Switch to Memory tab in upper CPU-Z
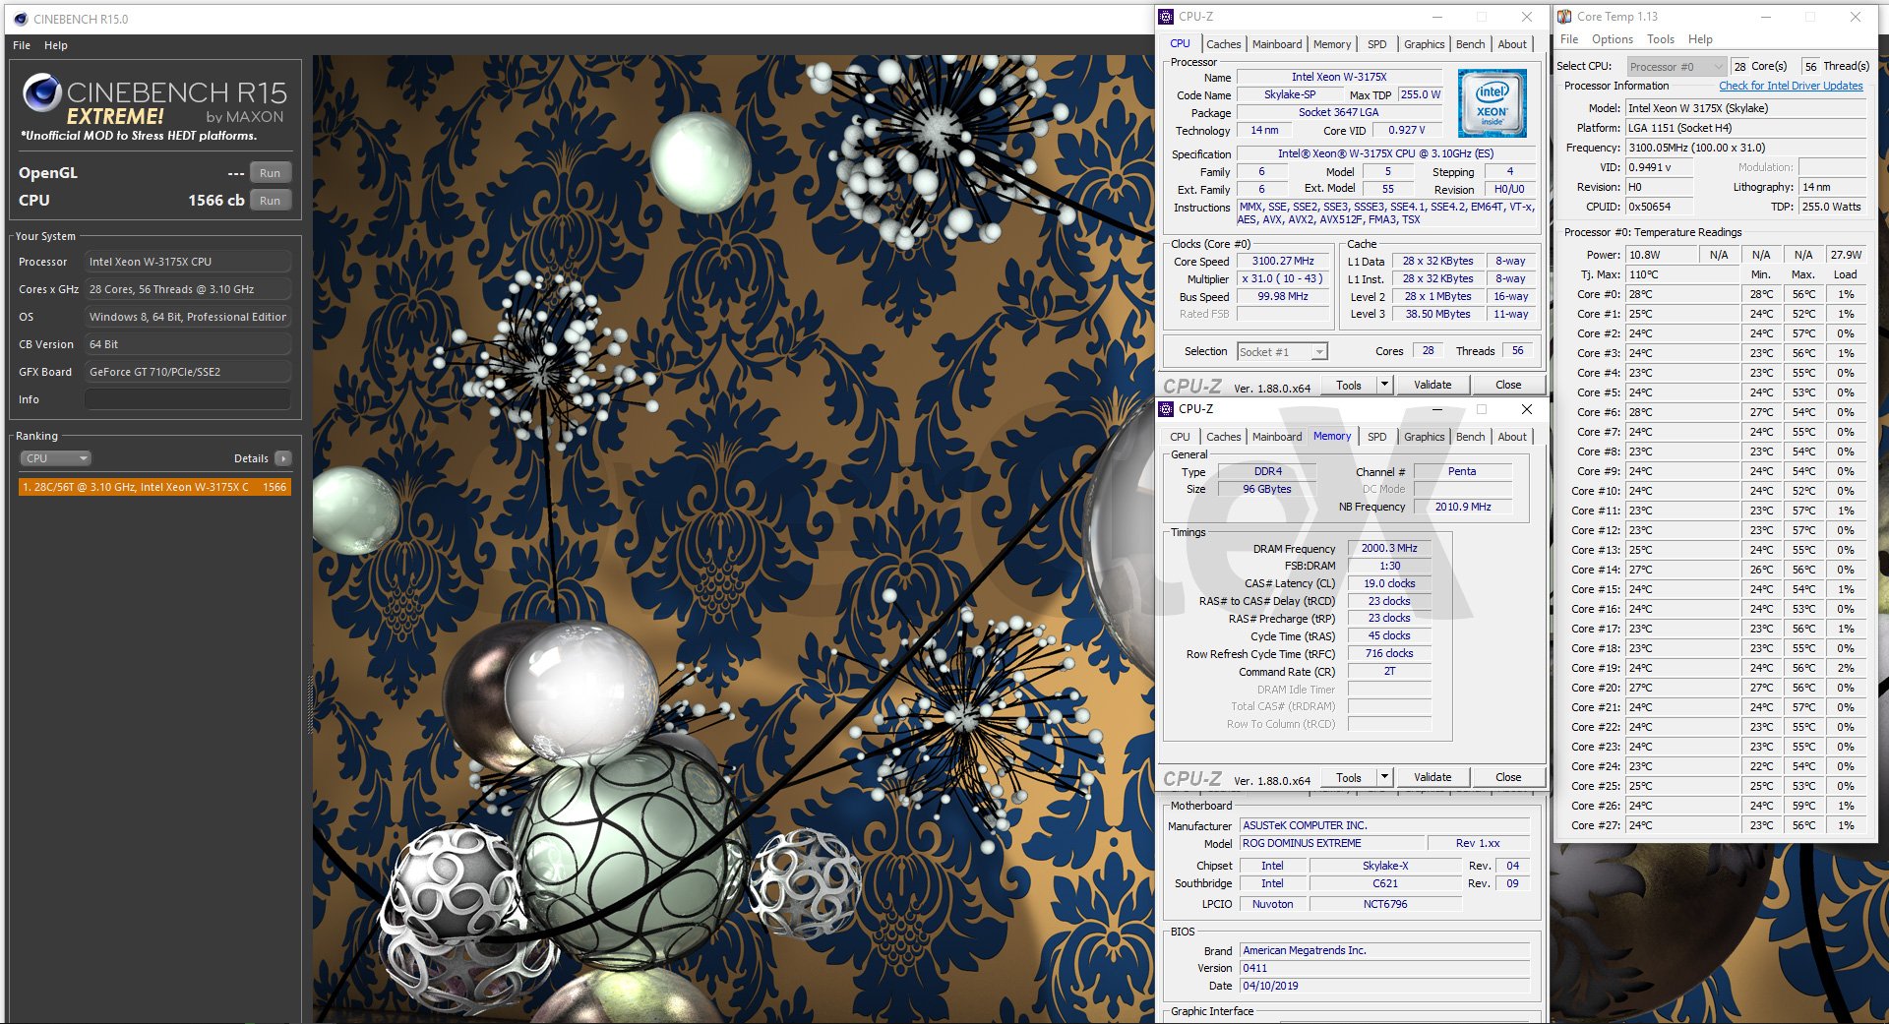The height and width of the screenshot is (1024, 1889). coord(1332,44)
